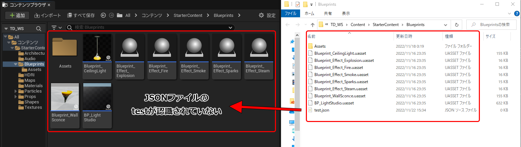521x147 pixels.
Task: Click the 検索 Blueprints search field
Action: [150, 27]
